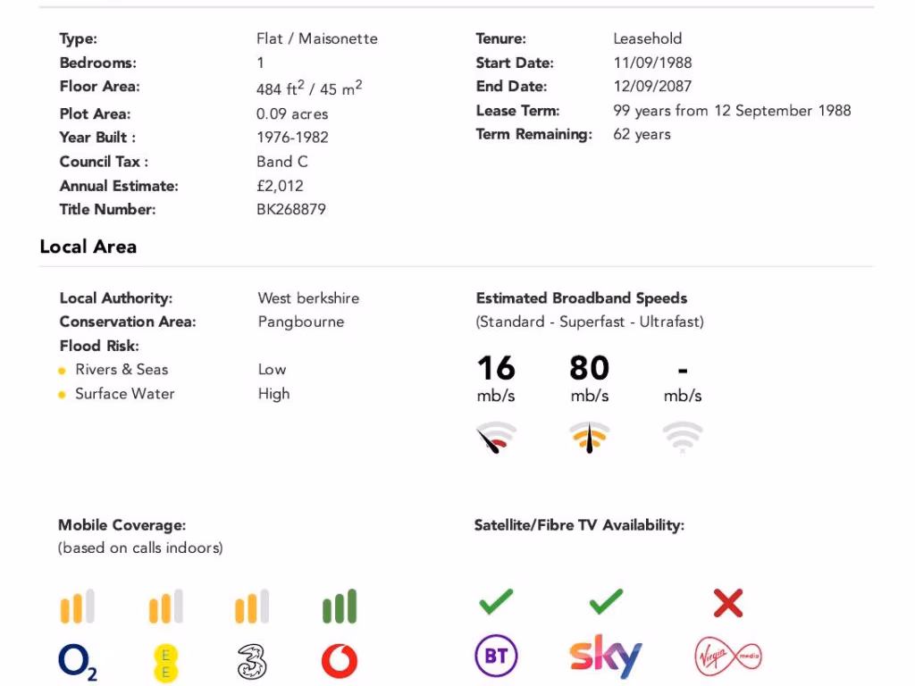Click the Virgin Media logo
Screen dimensions: 915x686
[x=728, y=657]
